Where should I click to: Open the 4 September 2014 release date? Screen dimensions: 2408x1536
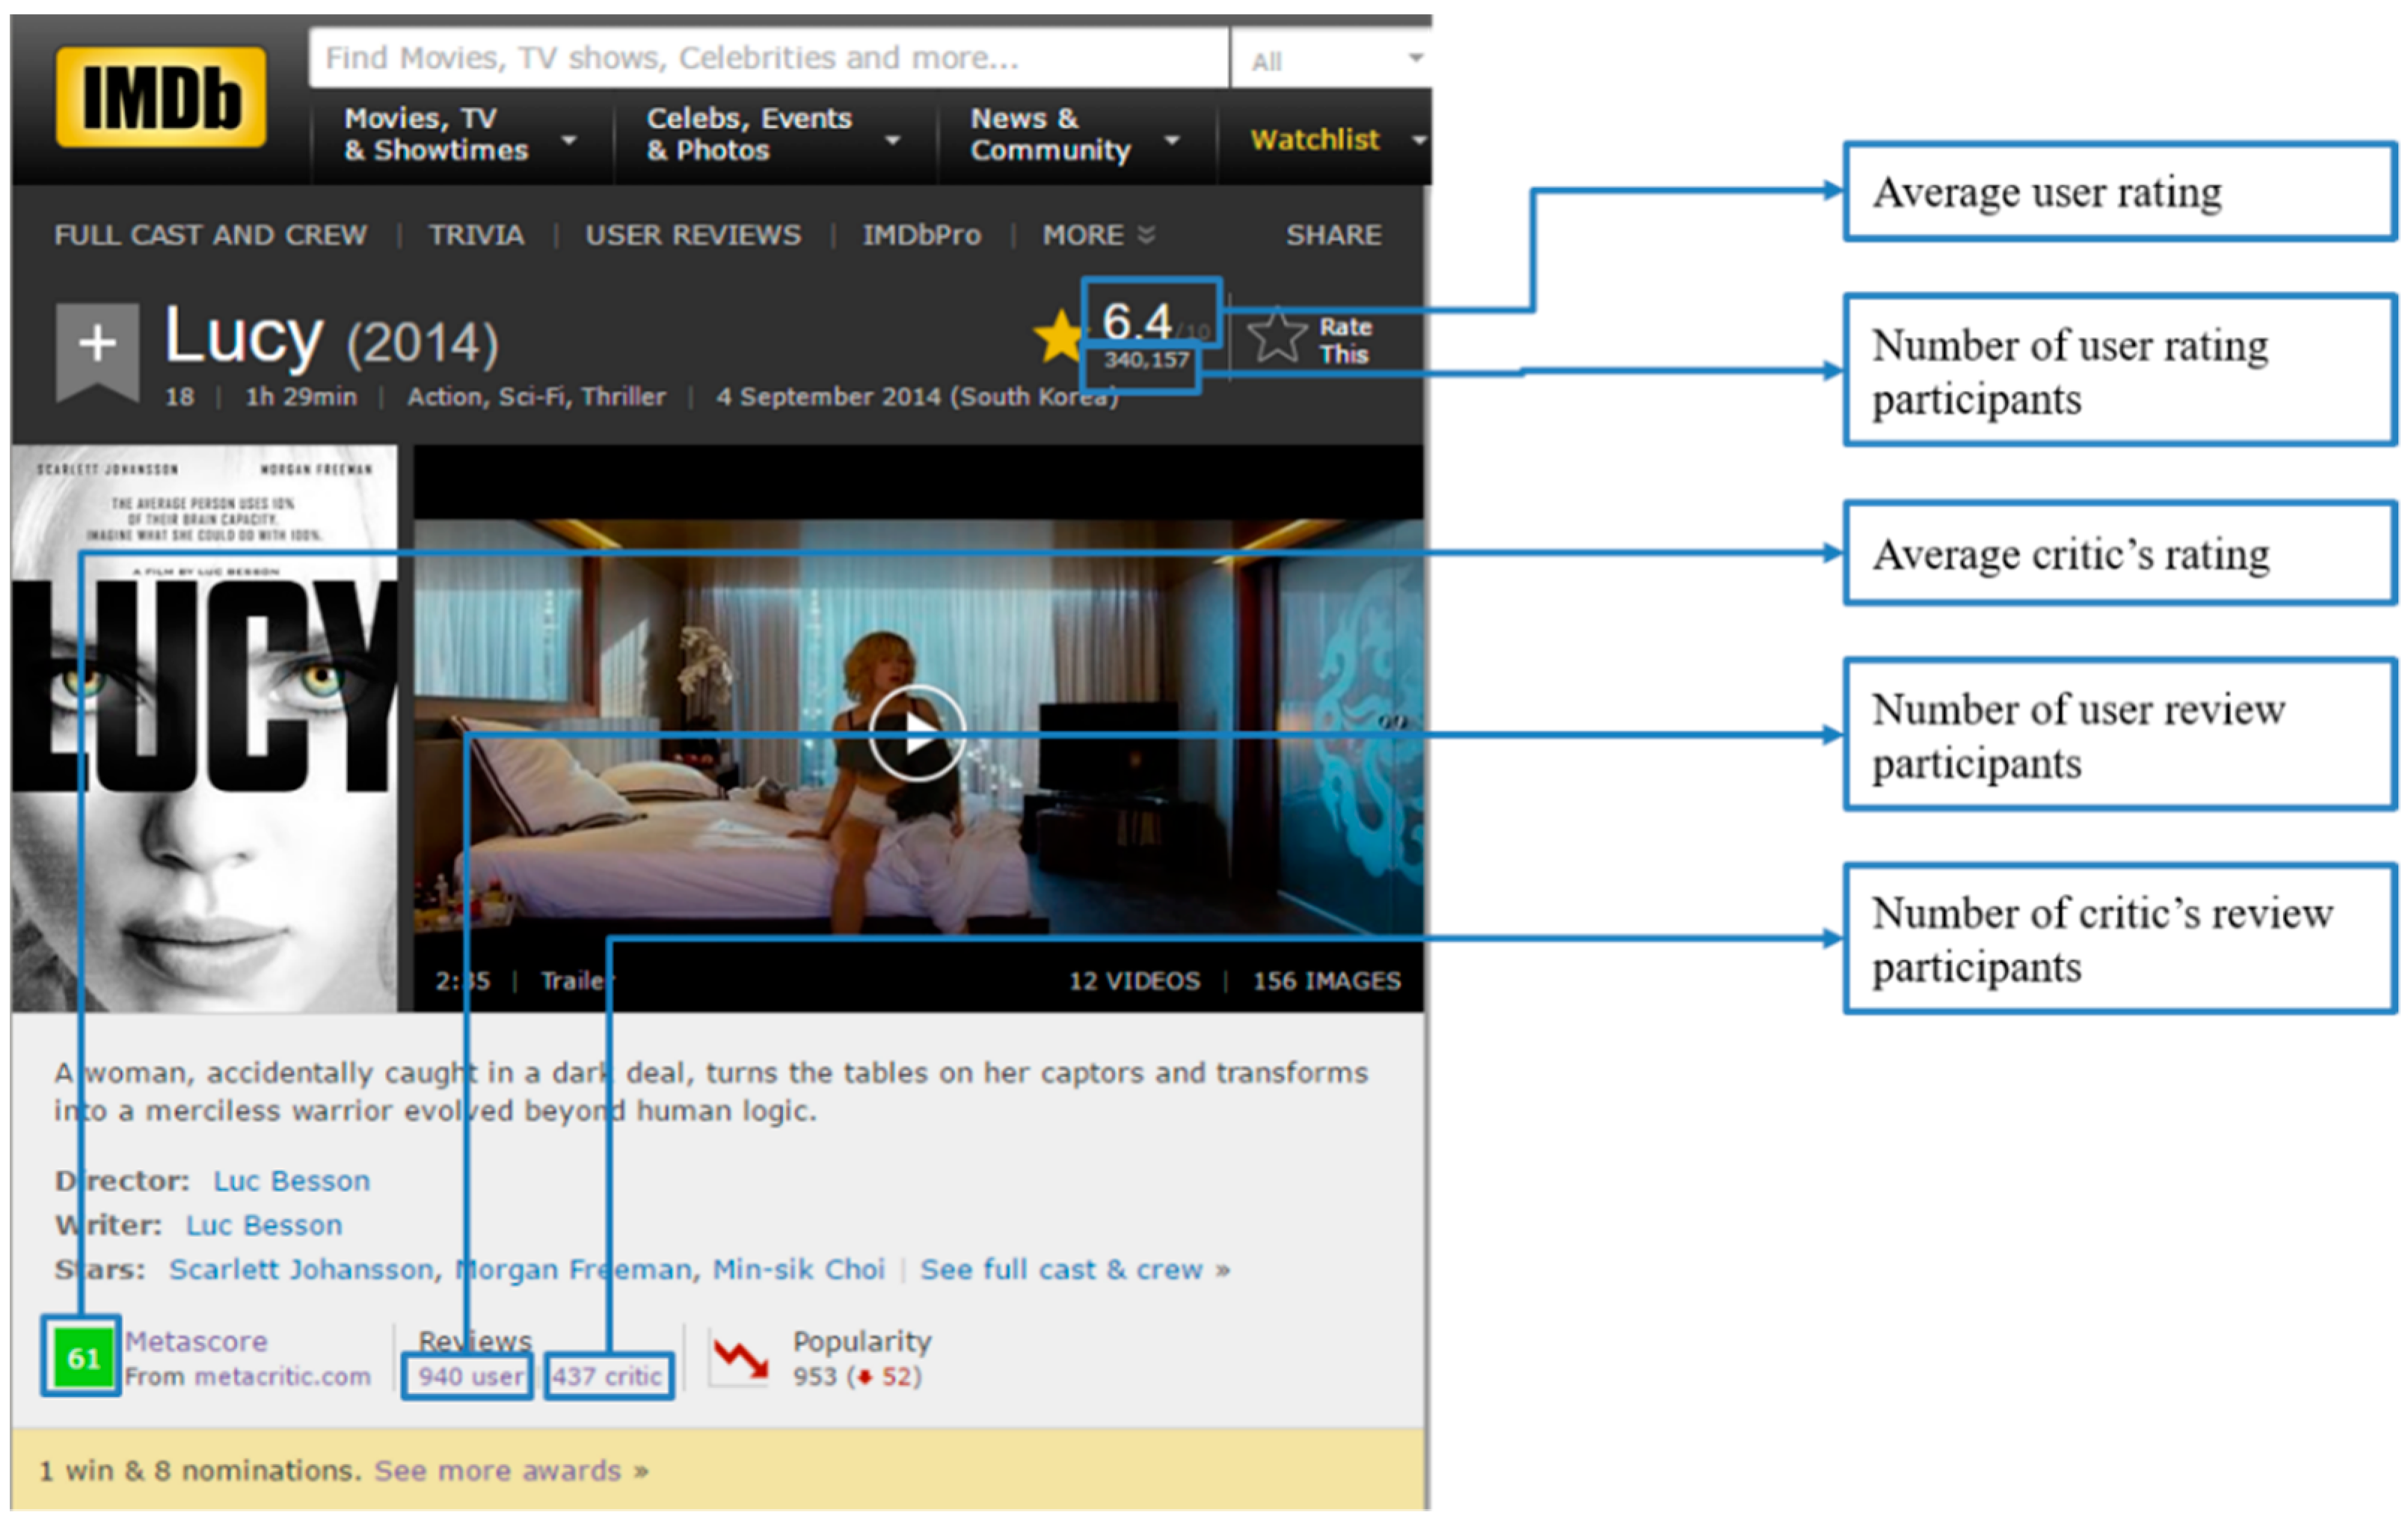point(917,397)
